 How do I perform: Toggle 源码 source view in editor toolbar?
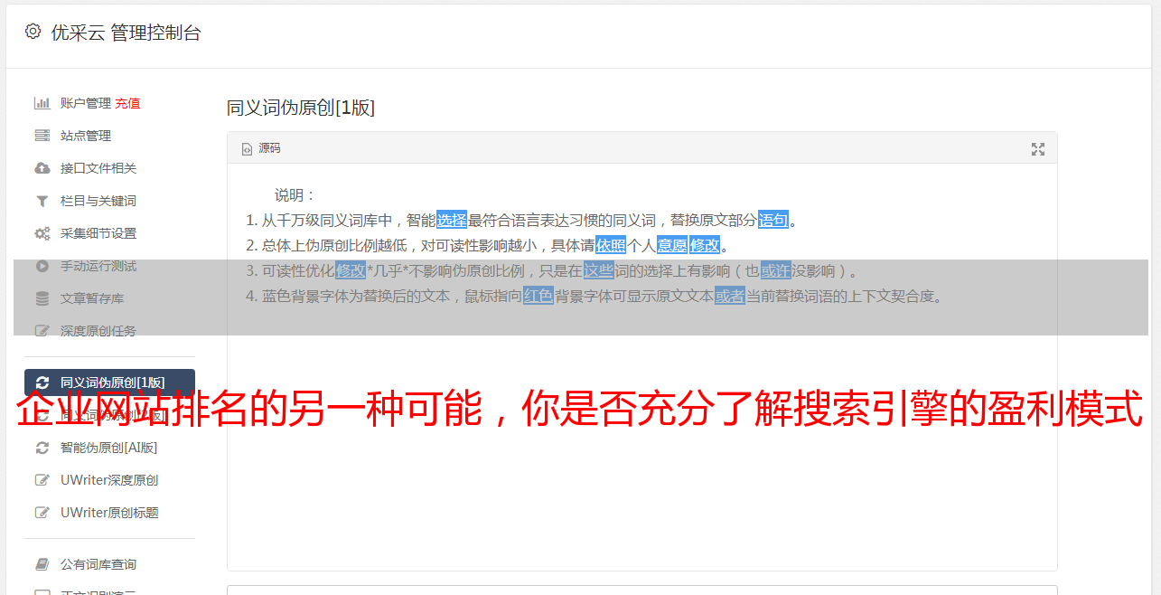tap(261, 148)
